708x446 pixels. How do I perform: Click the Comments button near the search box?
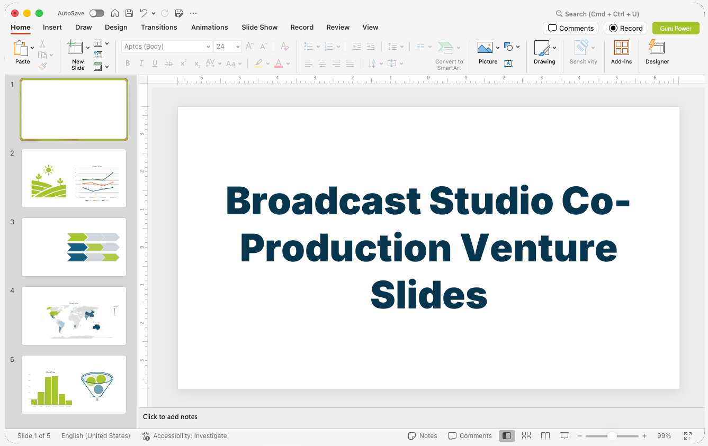(570, 29)
